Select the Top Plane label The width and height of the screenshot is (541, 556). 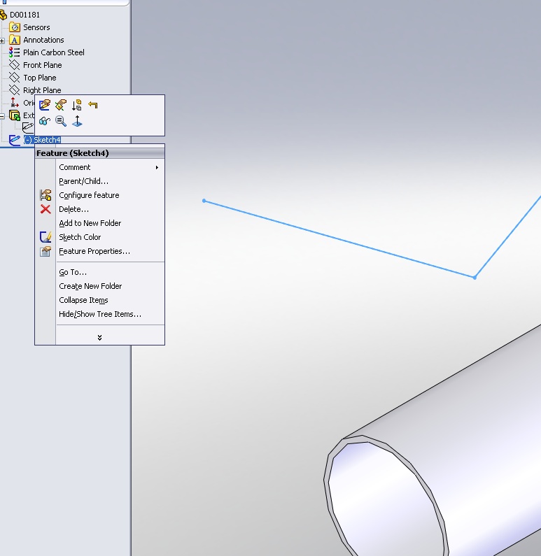pyautogui.click(x=40, y=78)
